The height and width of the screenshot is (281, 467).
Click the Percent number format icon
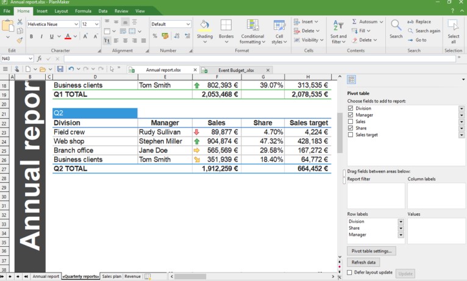click(x=155, y=36)
